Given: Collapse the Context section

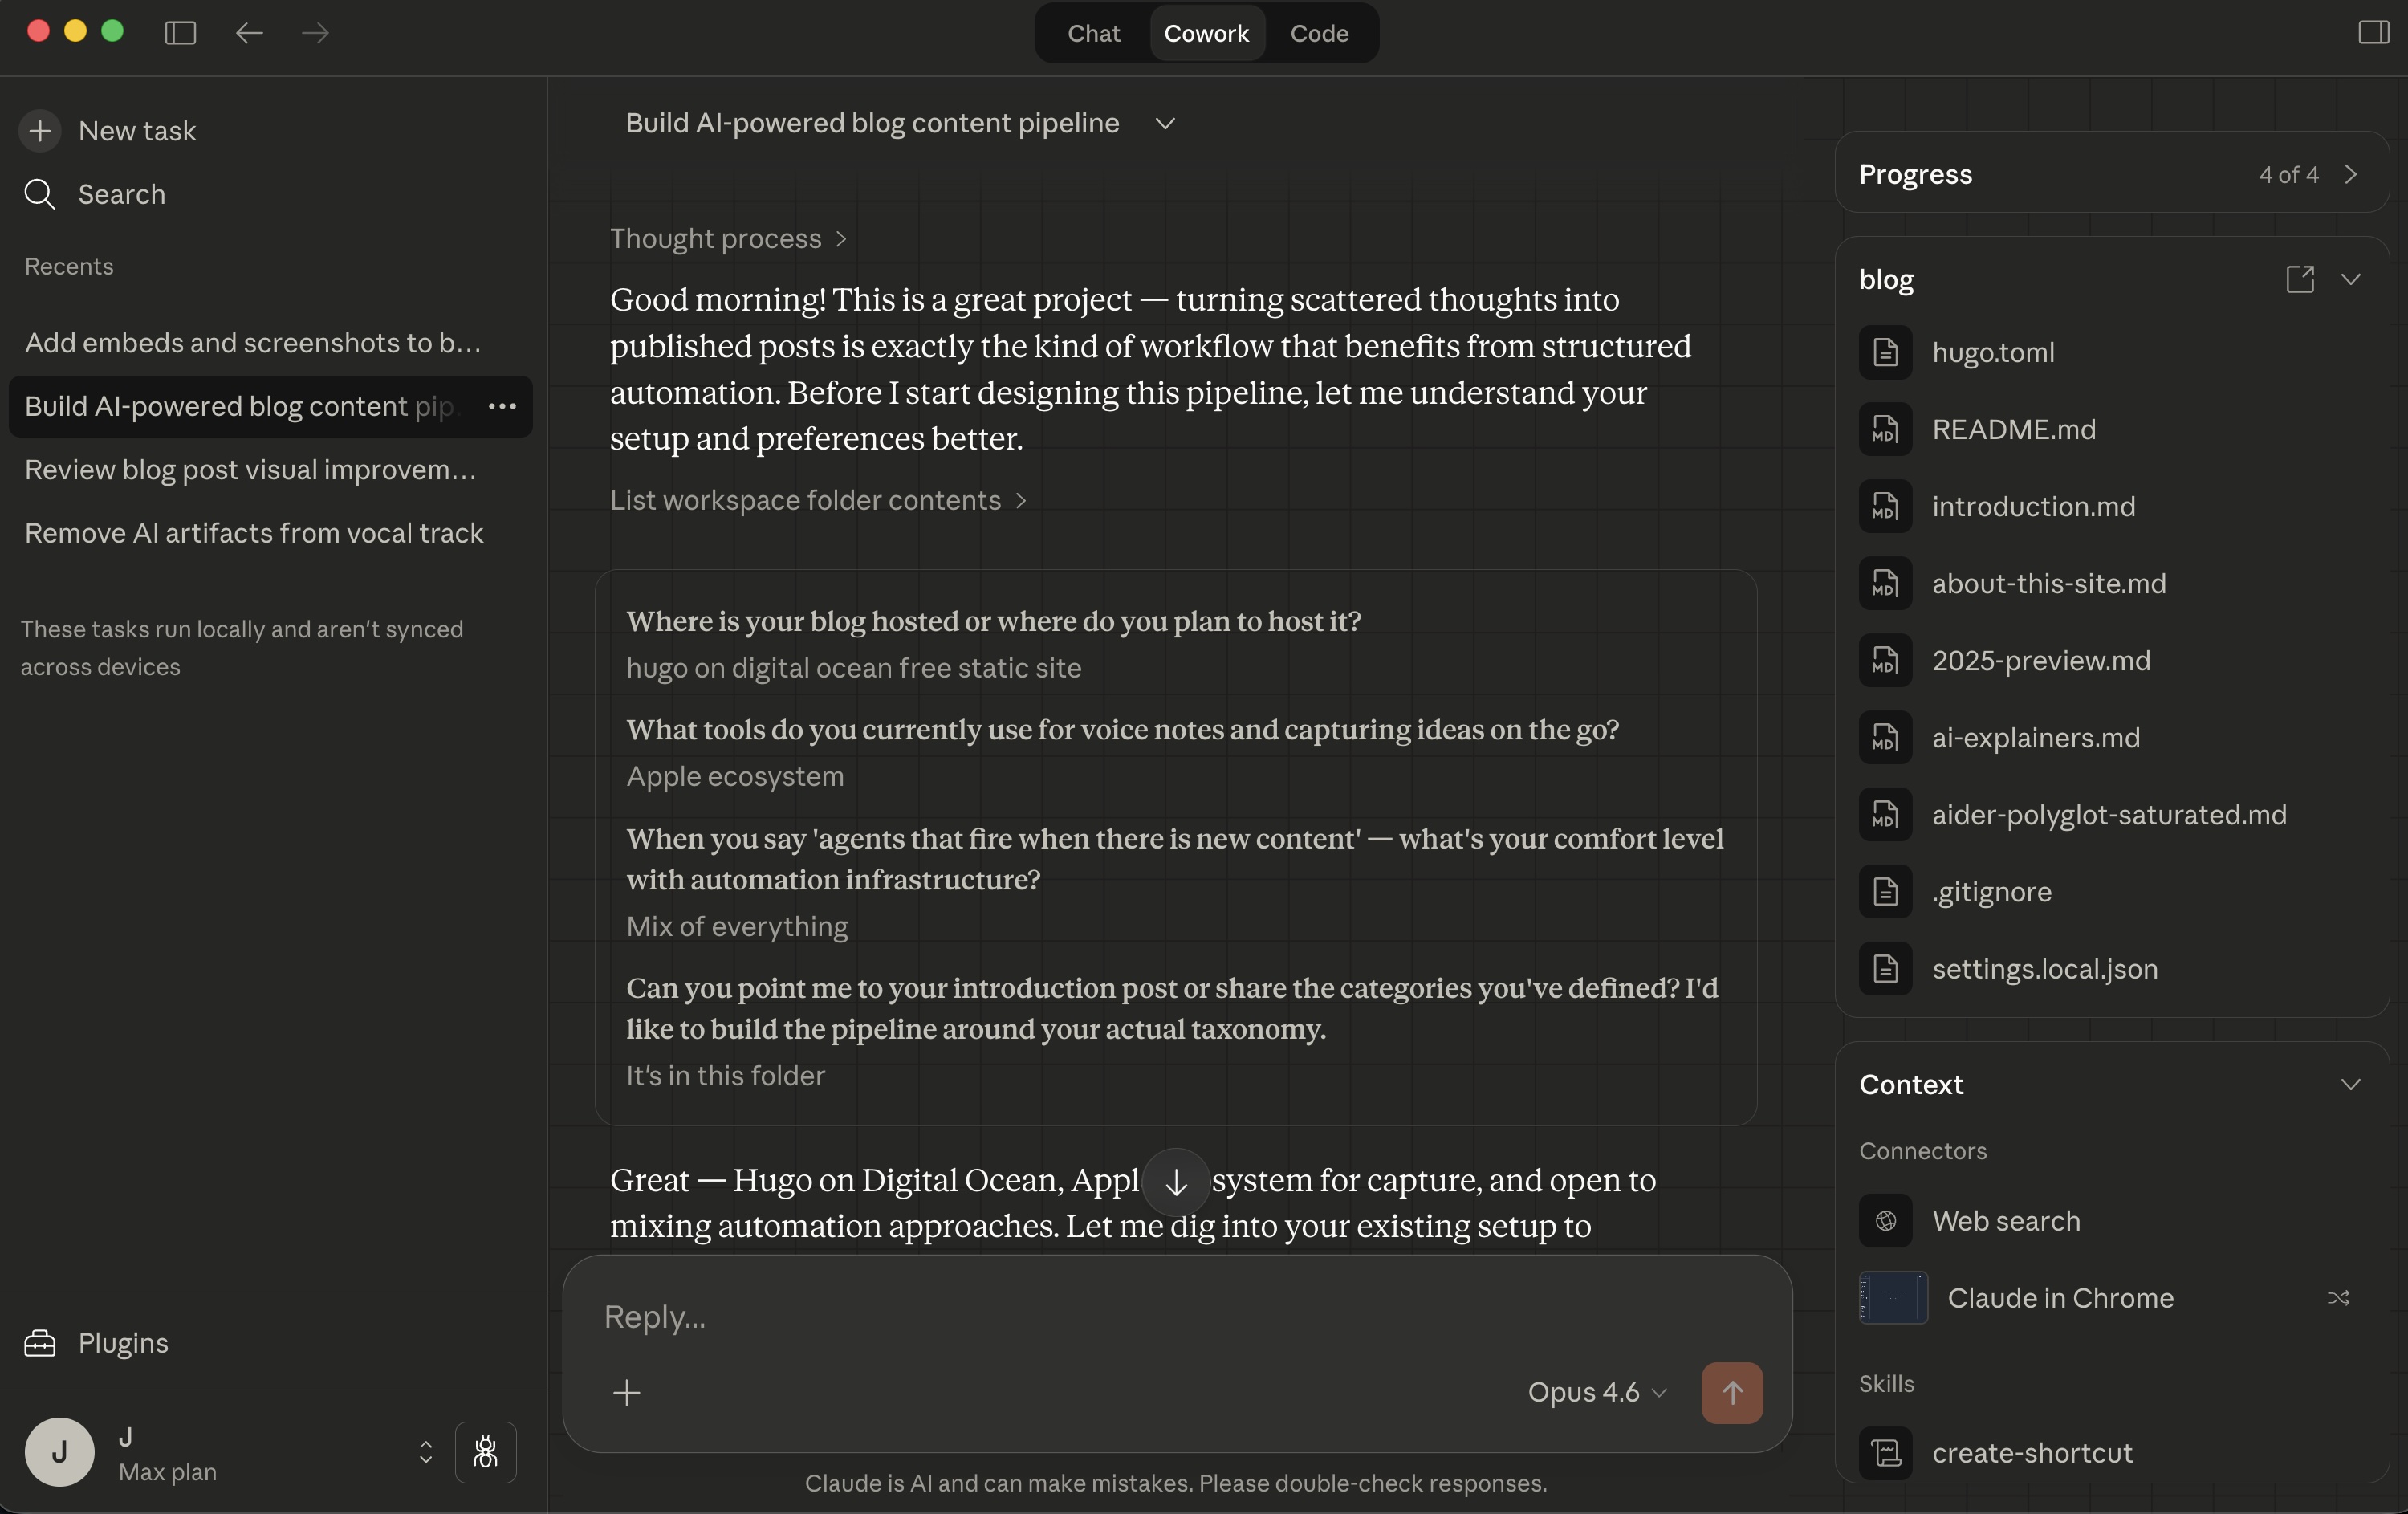Looking at the screenshot, I should tap(2351, 1084).
